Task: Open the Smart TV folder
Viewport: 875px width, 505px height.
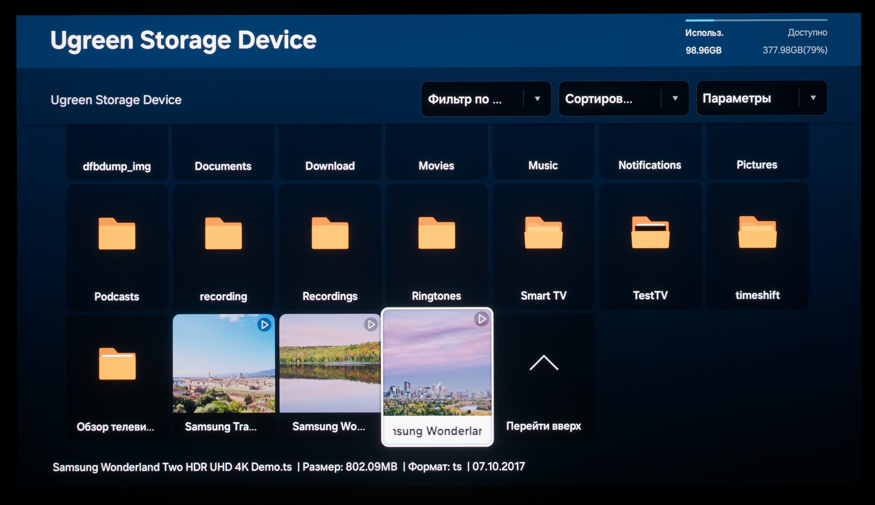Action: pos(543,233)
